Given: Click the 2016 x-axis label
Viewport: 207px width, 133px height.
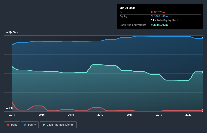Looking at the screenshot, I should (71, 115).
